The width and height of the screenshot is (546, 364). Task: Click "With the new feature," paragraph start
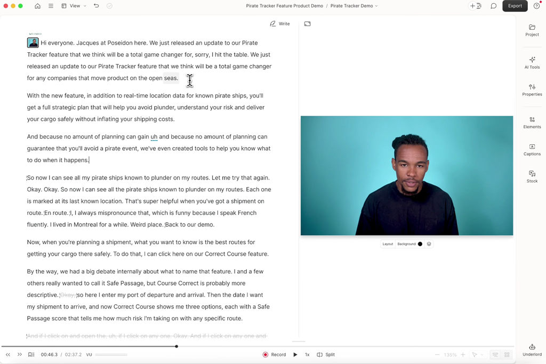[55, 96]
